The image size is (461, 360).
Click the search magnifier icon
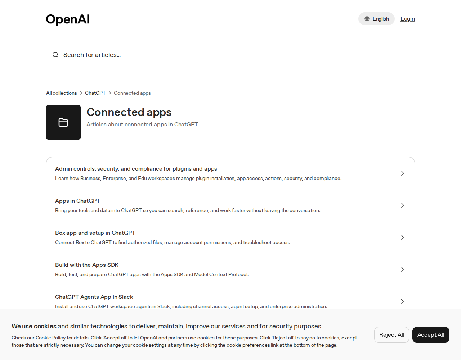tap(55, 55)
